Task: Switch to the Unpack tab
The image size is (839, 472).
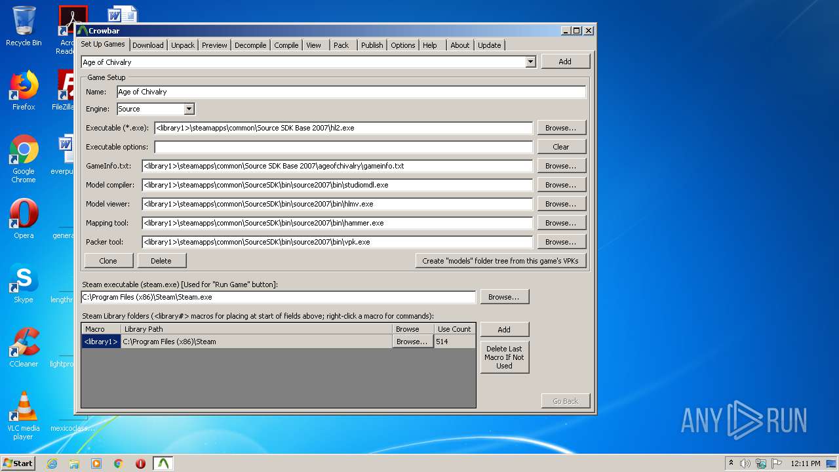Action: point(183,45)
